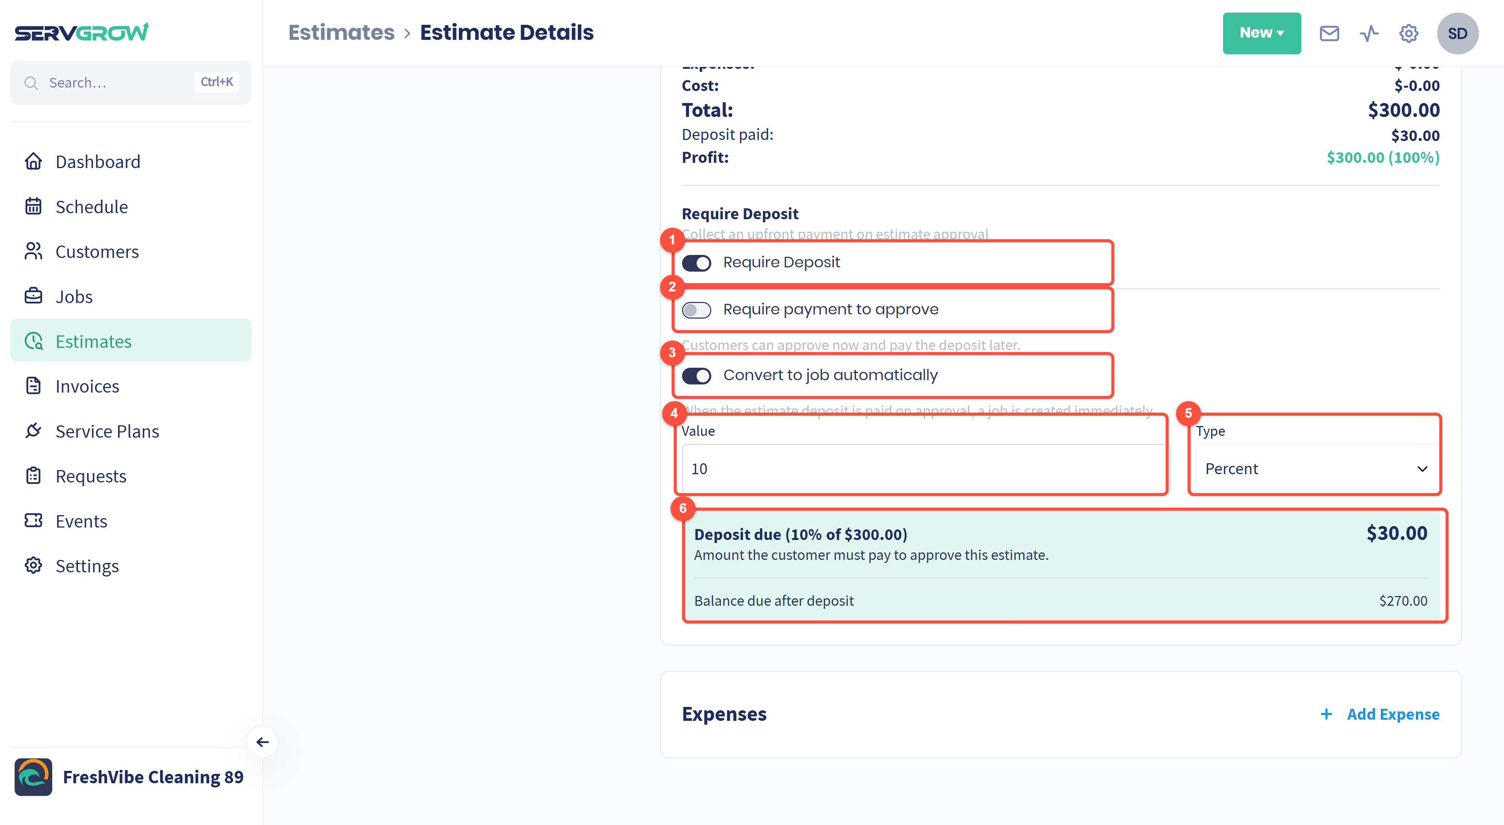Viewport: 1504px width, 825px height.
Task: Expand the New dropdown button
Action: point(1262,33)
